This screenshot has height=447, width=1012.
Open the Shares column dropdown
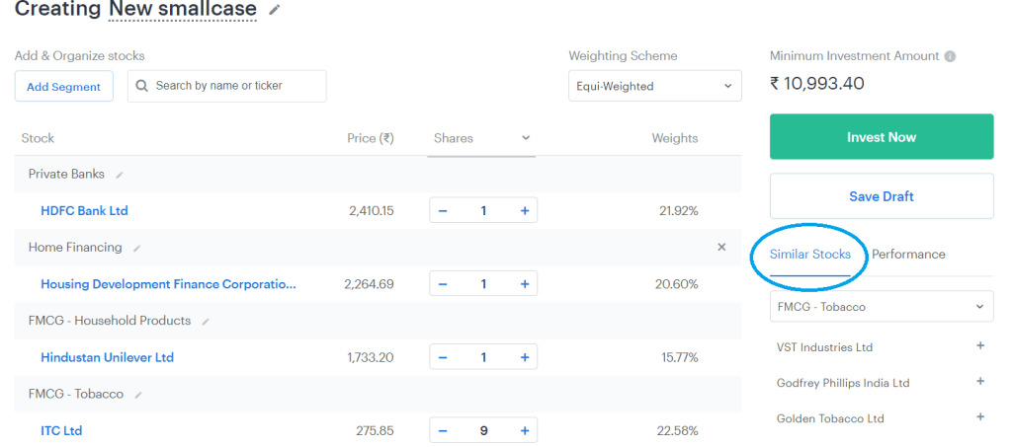pos(526,138)
